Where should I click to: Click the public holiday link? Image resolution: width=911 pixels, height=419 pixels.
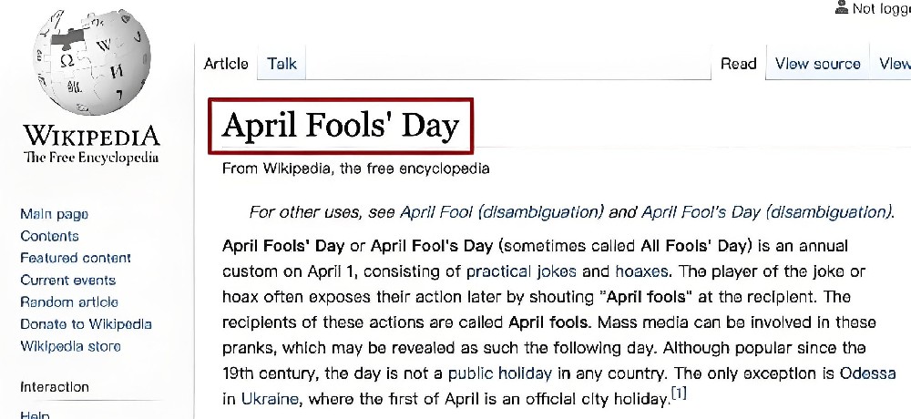coord(499,373)
